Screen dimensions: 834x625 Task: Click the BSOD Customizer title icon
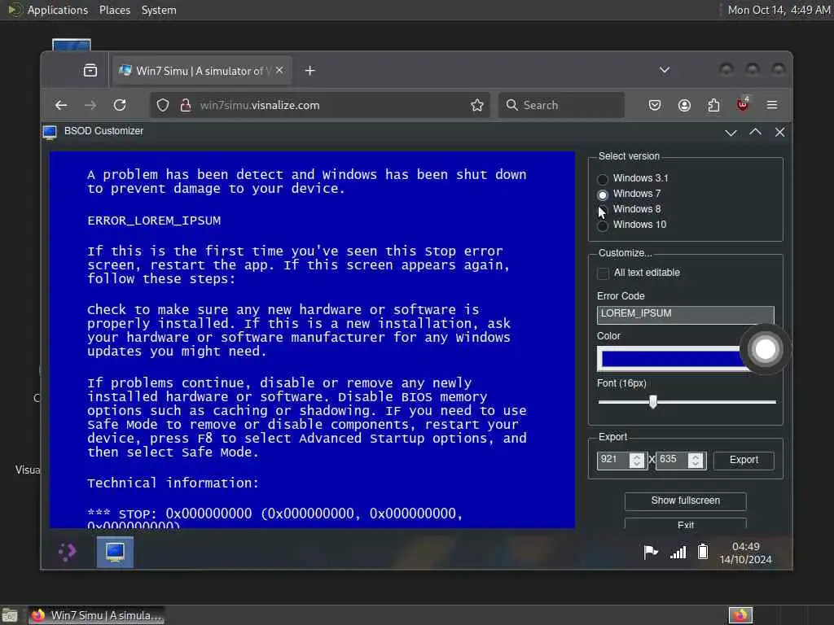pos(50,132)
